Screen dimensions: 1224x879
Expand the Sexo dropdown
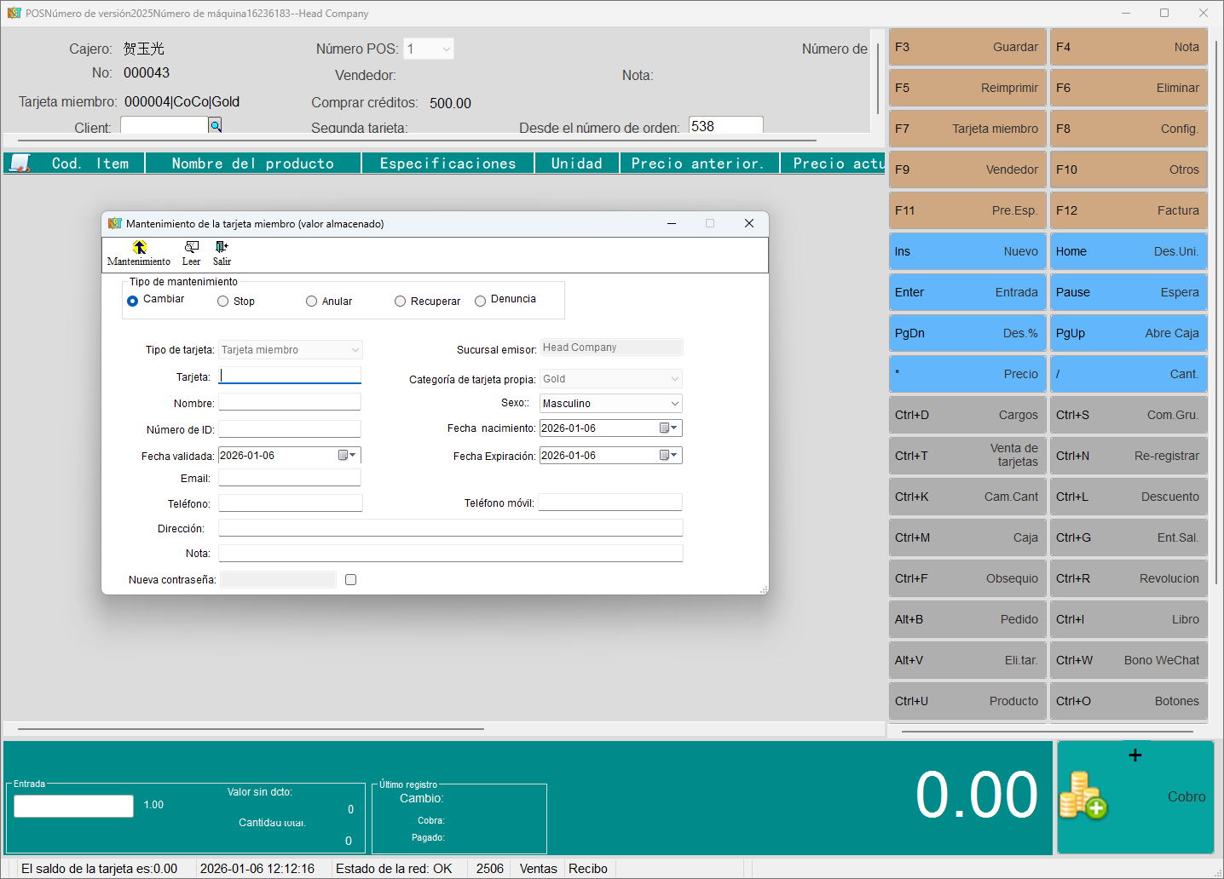674,404
